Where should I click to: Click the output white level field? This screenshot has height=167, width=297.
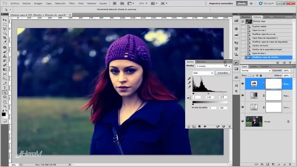pyautogui.click(x=223, y=108)
